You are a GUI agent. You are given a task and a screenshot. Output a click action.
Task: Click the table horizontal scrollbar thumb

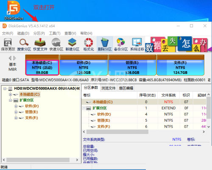coord(117,132)
